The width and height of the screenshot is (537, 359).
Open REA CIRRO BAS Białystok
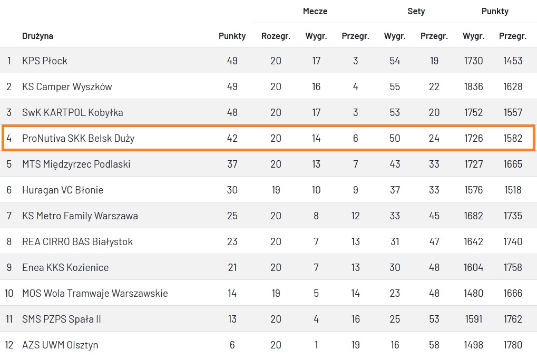click(77, 241)
